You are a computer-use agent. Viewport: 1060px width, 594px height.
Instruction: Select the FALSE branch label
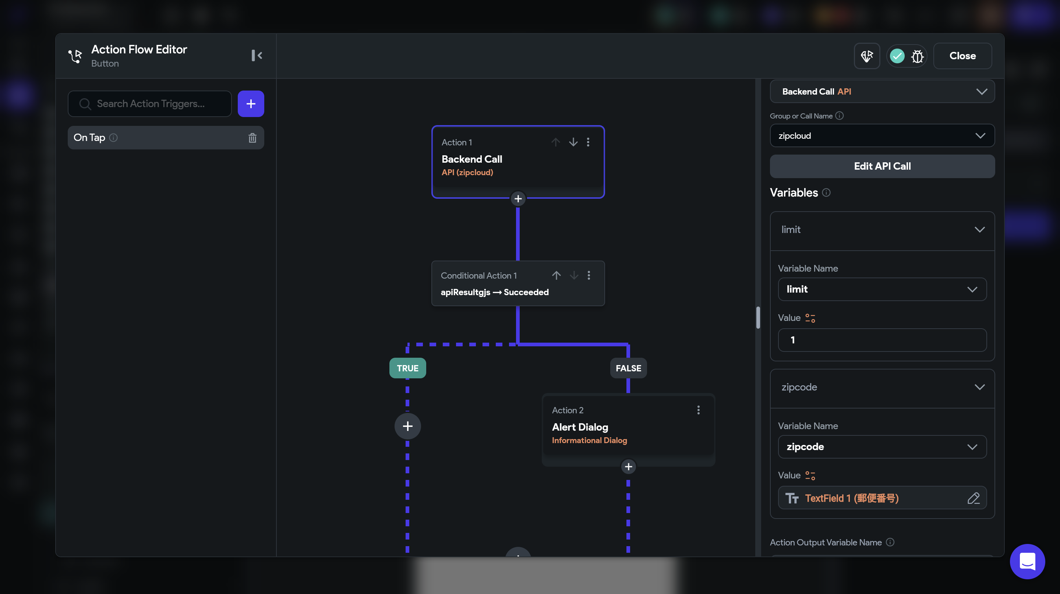tap(628, 368)
